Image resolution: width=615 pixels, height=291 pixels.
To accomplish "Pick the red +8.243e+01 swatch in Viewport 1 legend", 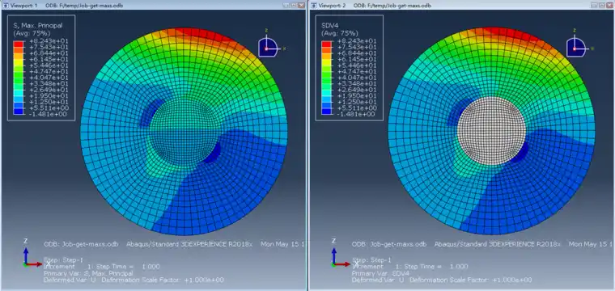I will (x=18, y=44).
